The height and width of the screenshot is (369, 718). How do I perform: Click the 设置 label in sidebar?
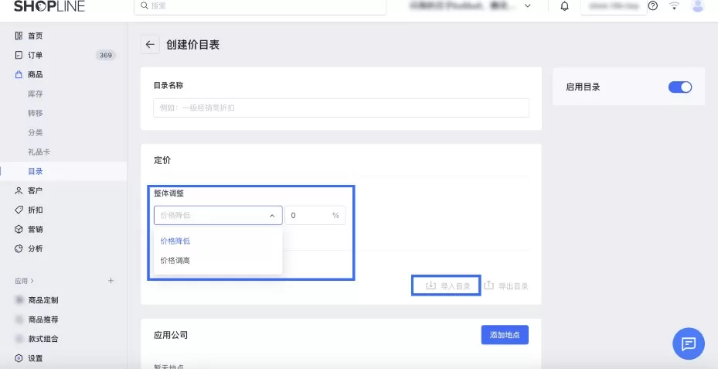[36, 358]
